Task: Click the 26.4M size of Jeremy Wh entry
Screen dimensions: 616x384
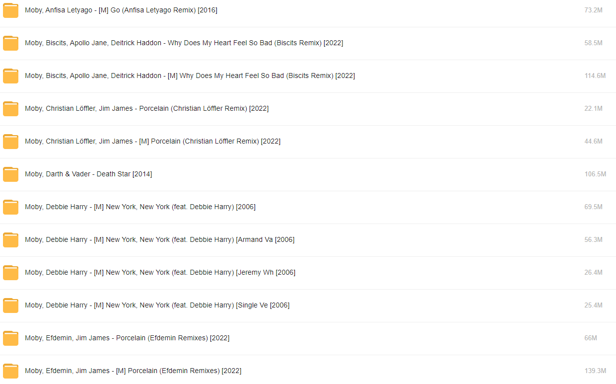Action: (x=593, y=272)
